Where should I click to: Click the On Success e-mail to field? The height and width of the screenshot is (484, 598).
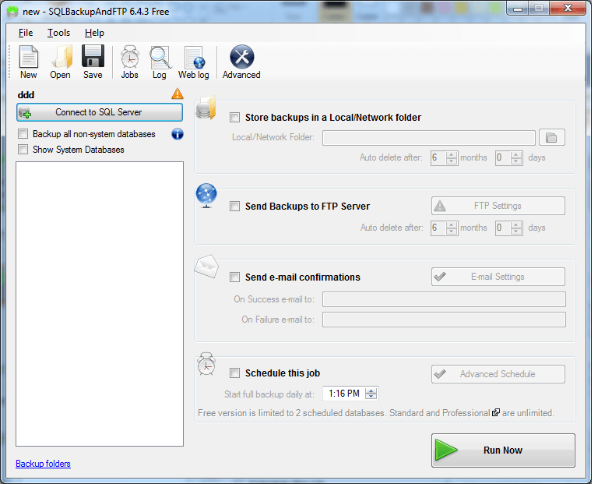tap(444, 299)
